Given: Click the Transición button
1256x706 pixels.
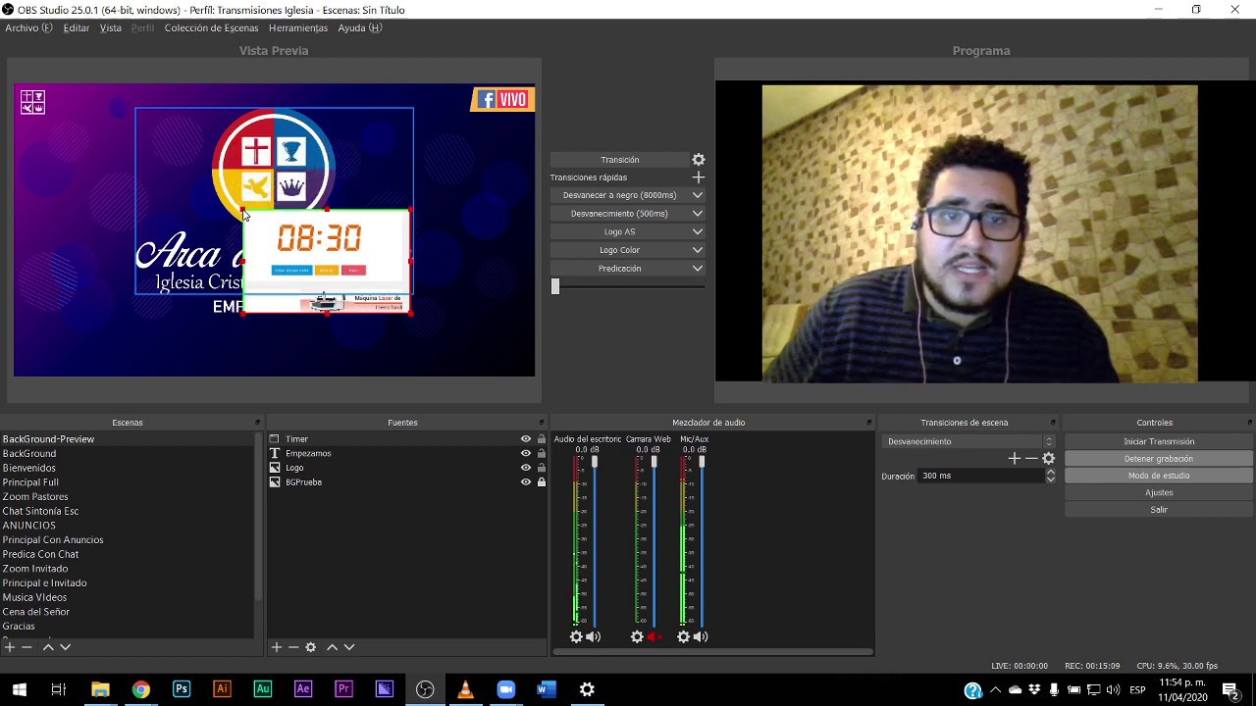Looking at the screenshot, I should [x=619, y=160].
